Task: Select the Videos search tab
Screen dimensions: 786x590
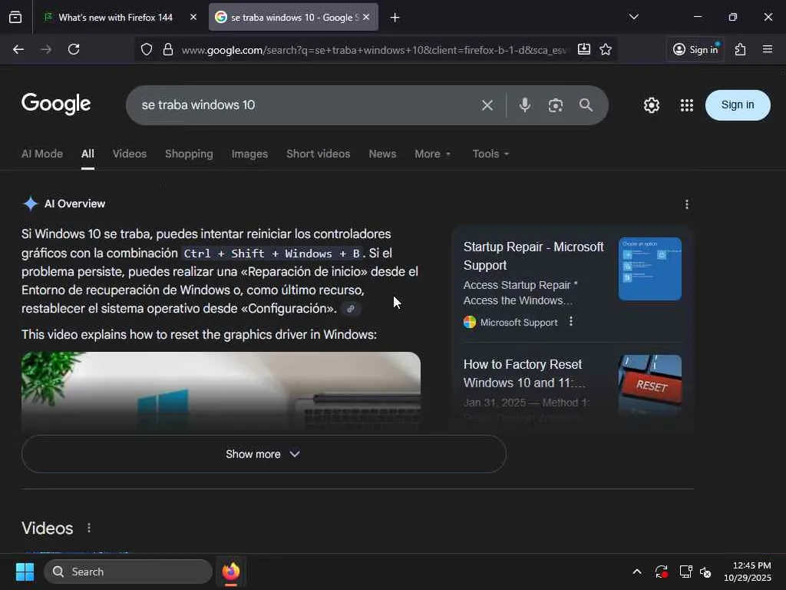Action: tap(129, 154)
